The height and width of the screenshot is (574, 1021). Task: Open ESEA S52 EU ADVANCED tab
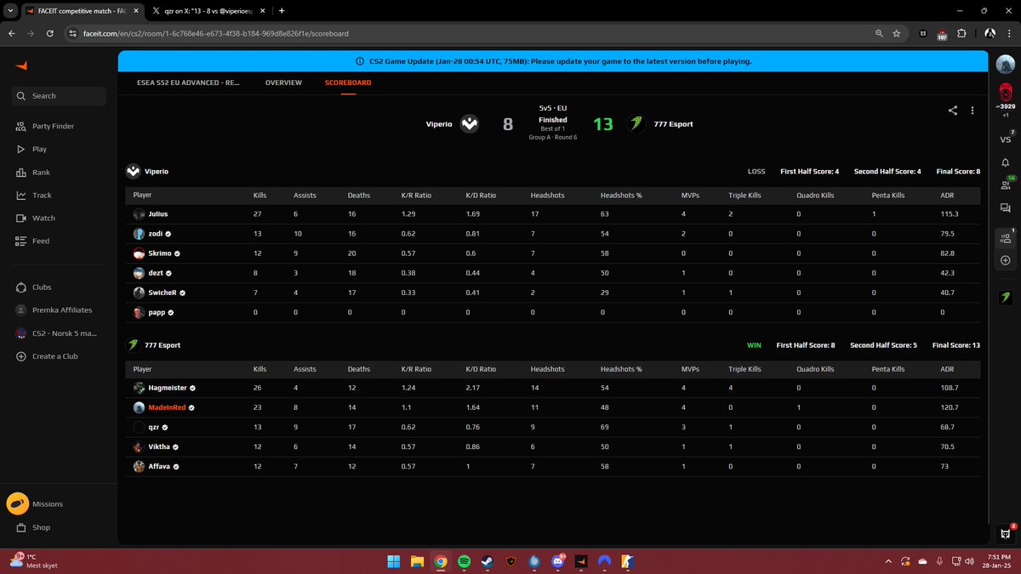click(x=188, y=82)
